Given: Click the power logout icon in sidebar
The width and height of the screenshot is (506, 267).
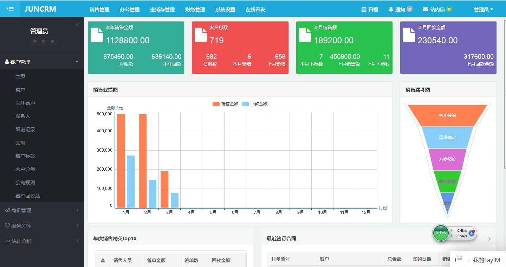Looking at the screenshot, I should point(44,41).
